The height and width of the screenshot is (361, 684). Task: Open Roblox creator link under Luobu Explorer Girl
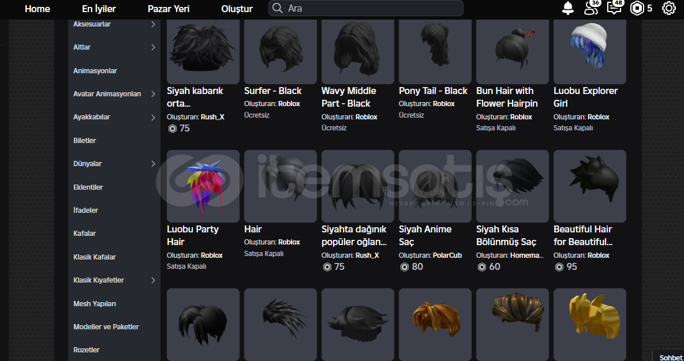coord(599,117)
